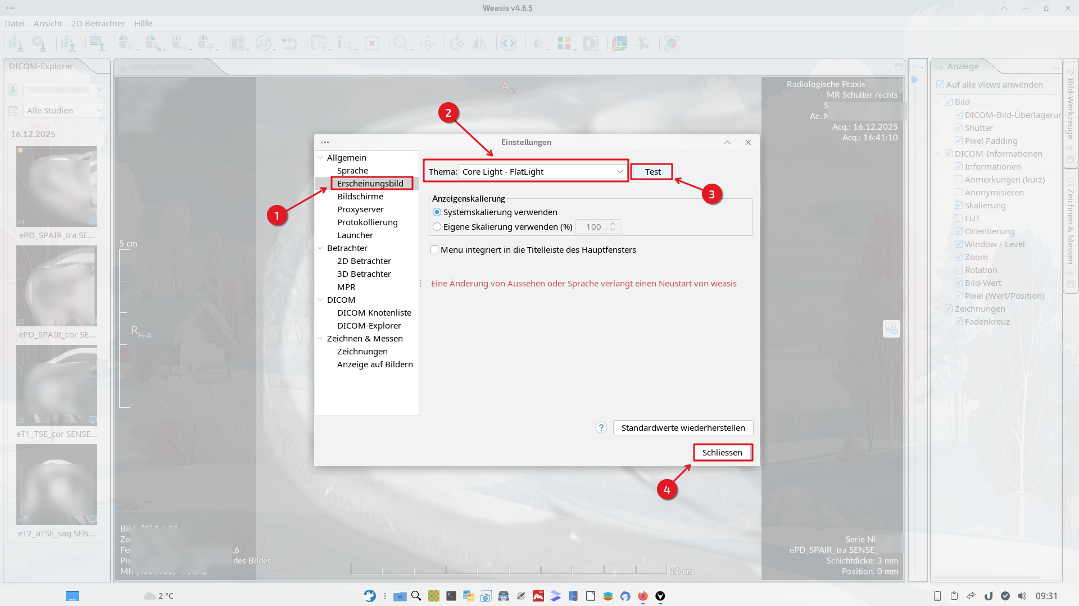Open the three-dot menu of Einstellungen dialog
This screenshot has height=606, width=1079.
pos(325,142)
